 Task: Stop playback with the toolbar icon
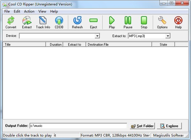coord(144,22)
